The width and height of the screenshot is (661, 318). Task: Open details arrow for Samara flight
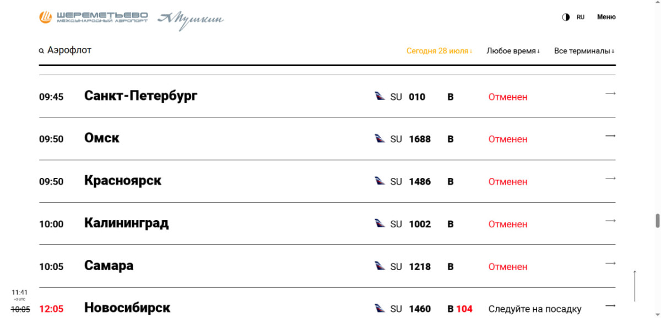(x=610, y=263)
